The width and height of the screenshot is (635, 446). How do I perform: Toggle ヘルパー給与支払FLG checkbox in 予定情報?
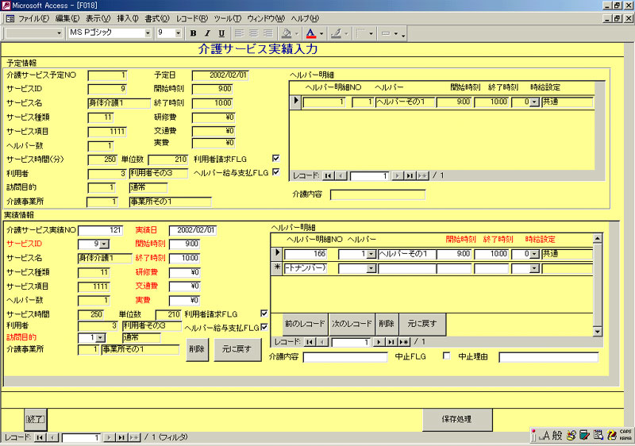(x=275, y=172)
